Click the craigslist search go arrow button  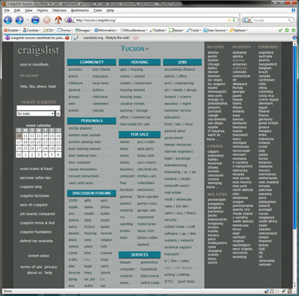[58, 113]
